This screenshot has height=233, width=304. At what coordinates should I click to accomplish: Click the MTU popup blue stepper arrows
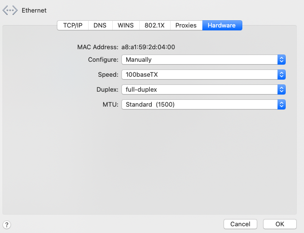(x=281, y=105)
